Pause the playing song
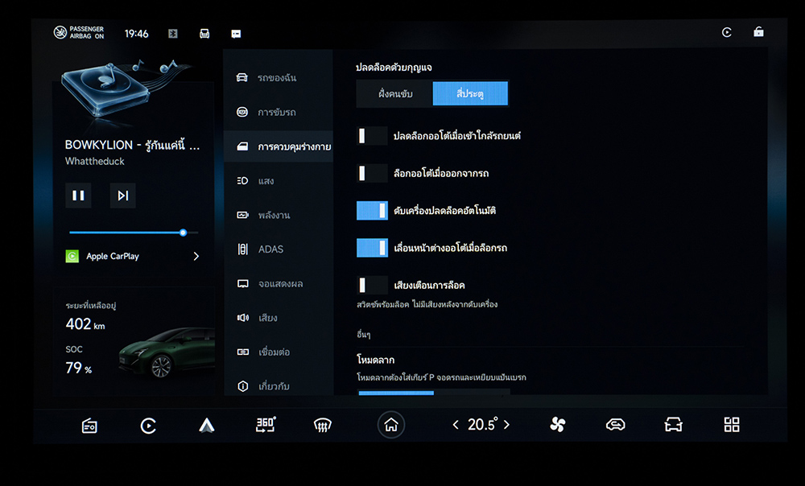Image resolution: width=805 pixels, height=486 pixels. (78, 196)
